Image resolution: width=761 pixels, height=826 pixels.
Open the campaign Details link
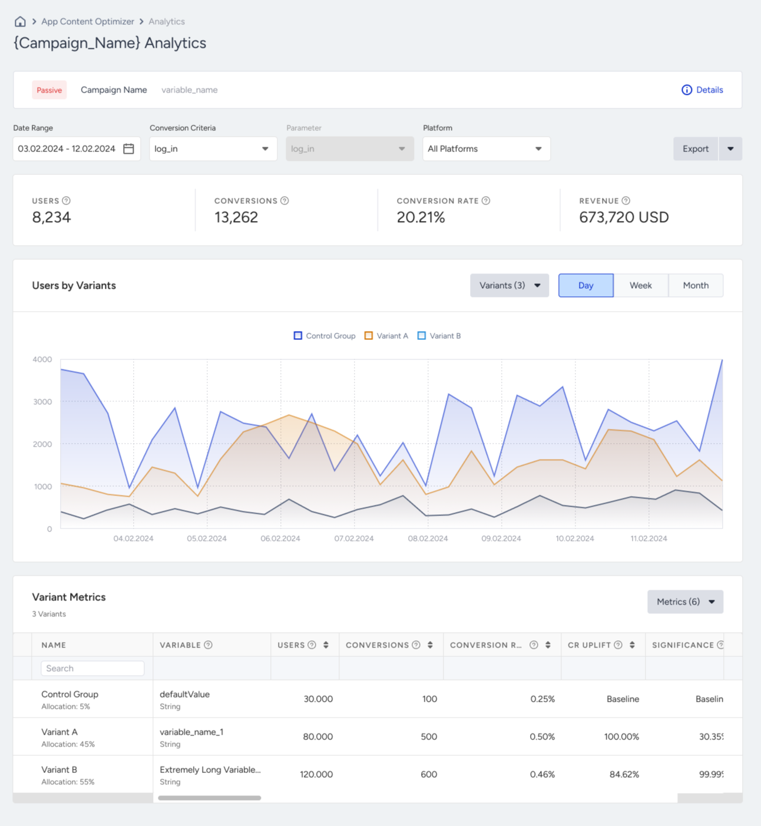[702, 90]
